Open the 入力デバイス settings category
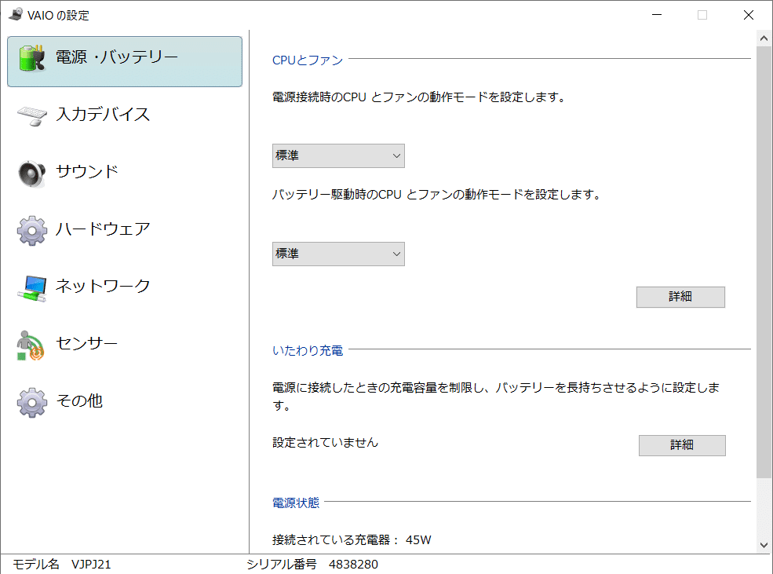Viewport: 773px width, 574px height. [x=103, y=115]
